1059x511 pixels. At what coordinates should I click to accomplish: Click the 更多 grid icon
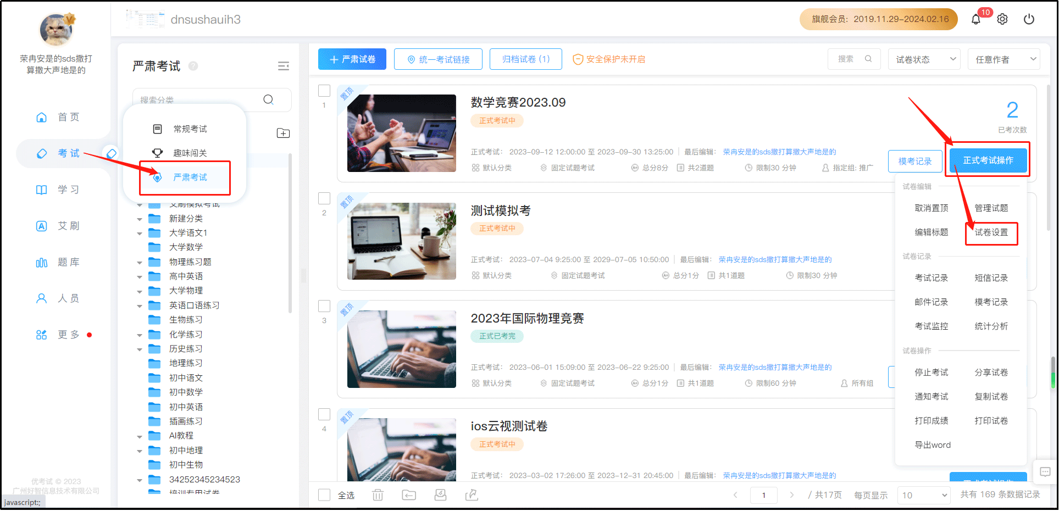pyautogui.click(x=42, y=335)
